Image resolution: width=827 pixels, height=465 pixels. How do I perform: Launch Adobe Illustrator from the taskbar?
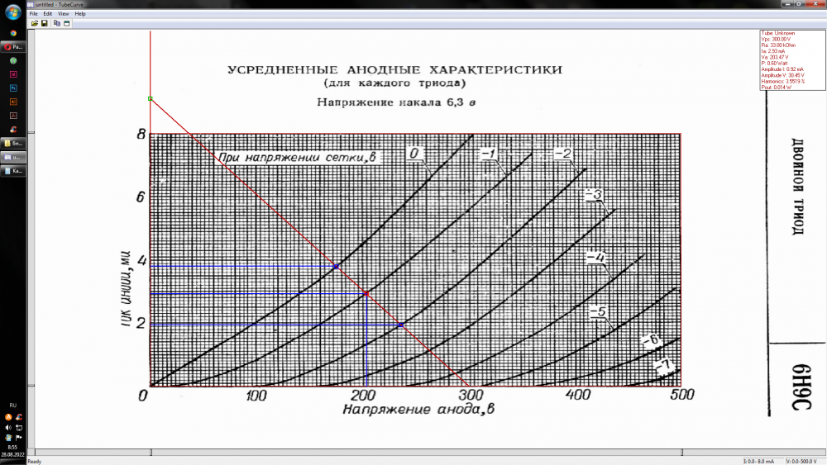point(13,102)
